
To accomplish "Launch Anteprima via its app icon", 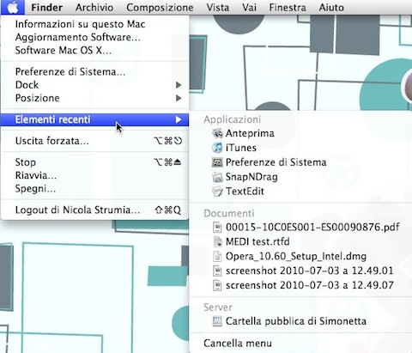I will click(x=217, y=133).
